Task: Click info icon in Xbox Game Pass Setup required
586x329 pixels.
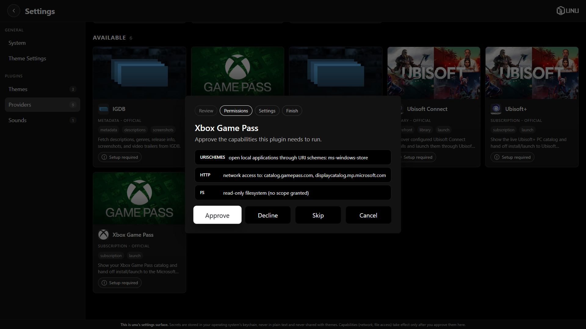Action: [x=104, y=283]
